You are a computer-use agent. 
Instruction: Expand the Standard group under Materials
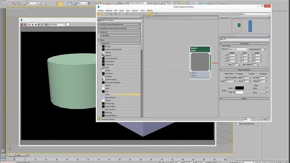tap(121, 35)
